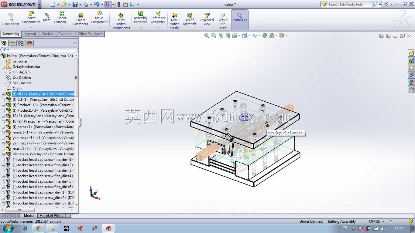Open the File Properties icon
The width and height of the screenshot is (415, 233).
(125, 4)
